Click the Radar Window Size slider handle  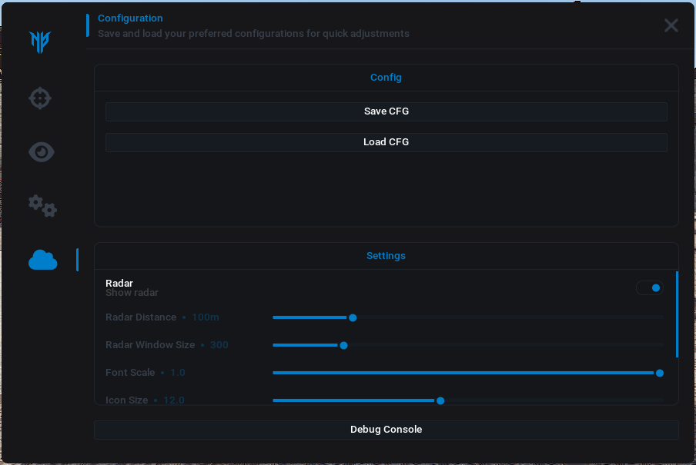pos(343,345)
